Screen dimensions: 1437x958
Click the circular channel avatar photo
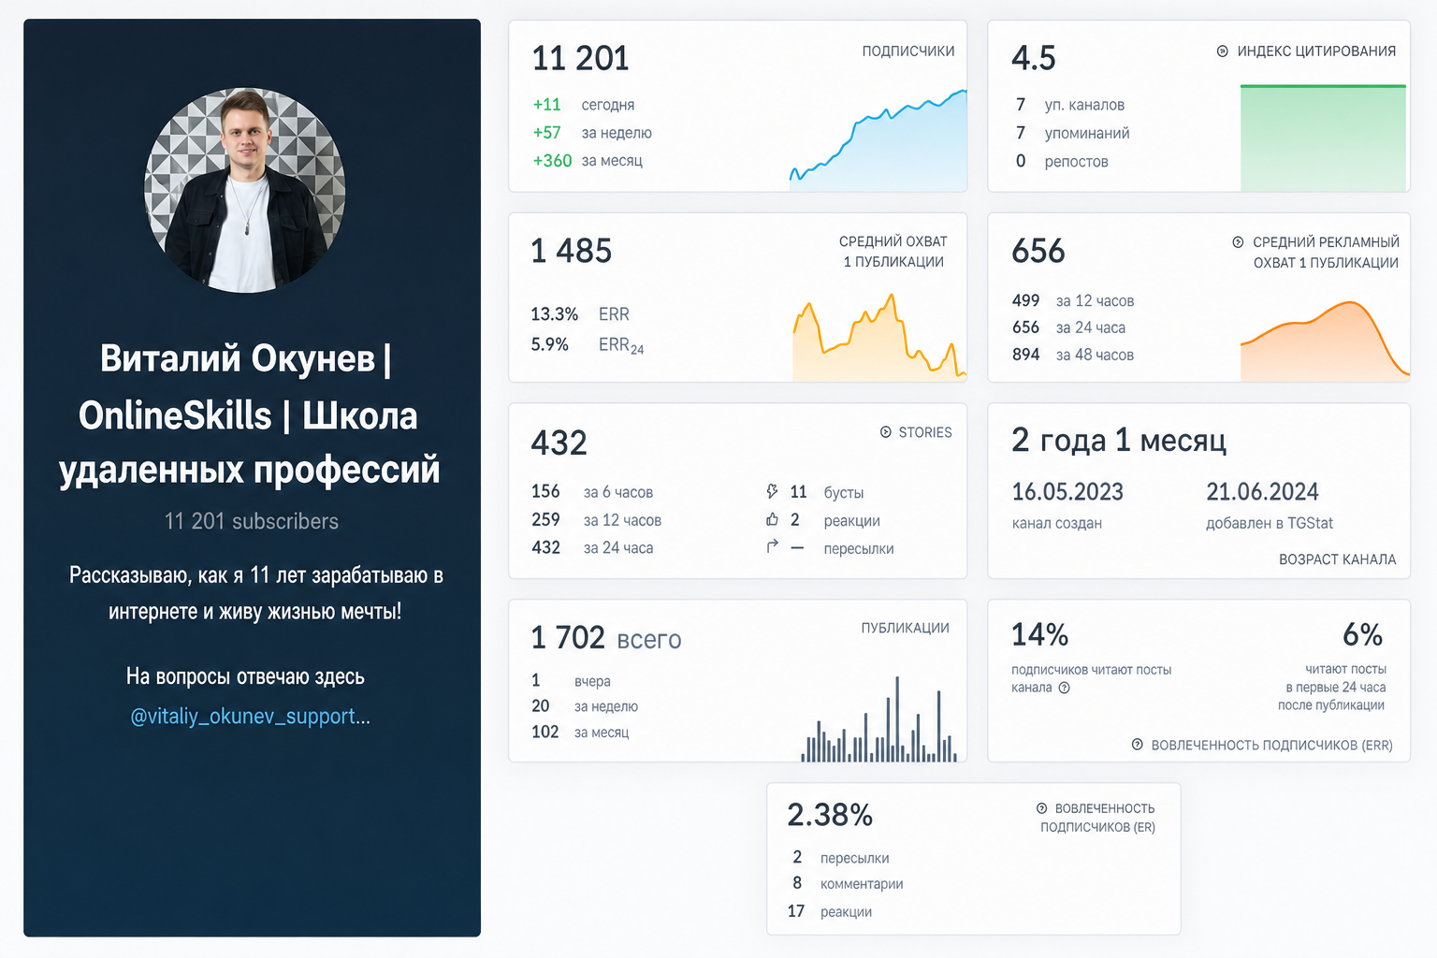click(x=245, y=190)
